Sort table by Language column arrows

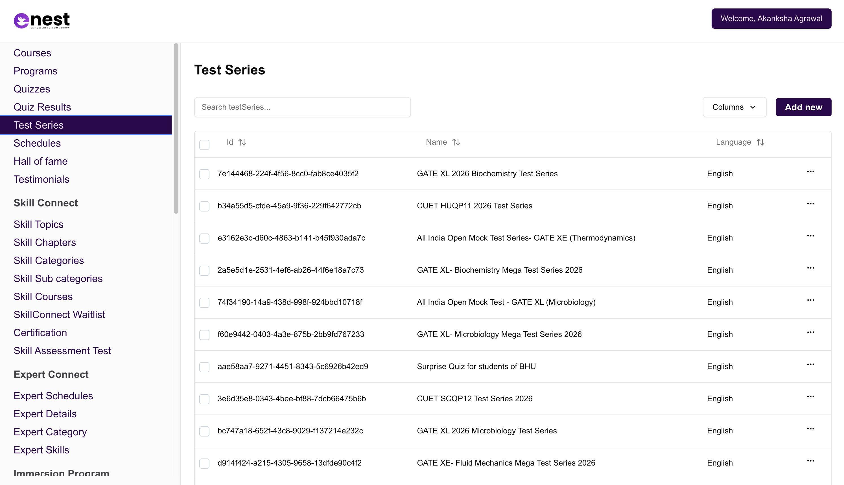coord(760,142)
